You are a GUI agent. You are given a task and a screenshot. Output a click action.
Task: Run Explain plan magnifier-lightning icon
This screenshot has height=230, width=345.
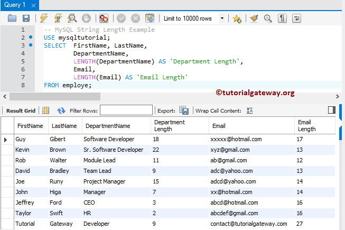click(71, 19)
